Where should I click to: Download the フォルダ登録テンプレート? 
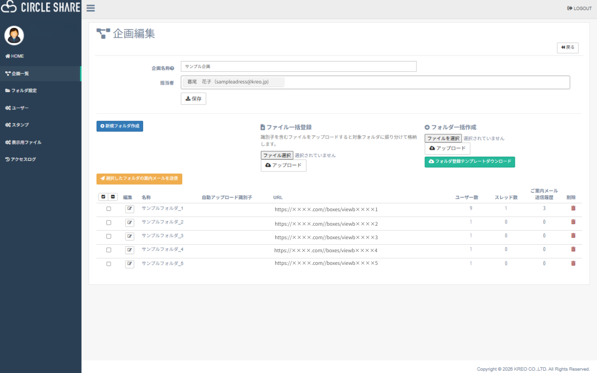(470, 162)
